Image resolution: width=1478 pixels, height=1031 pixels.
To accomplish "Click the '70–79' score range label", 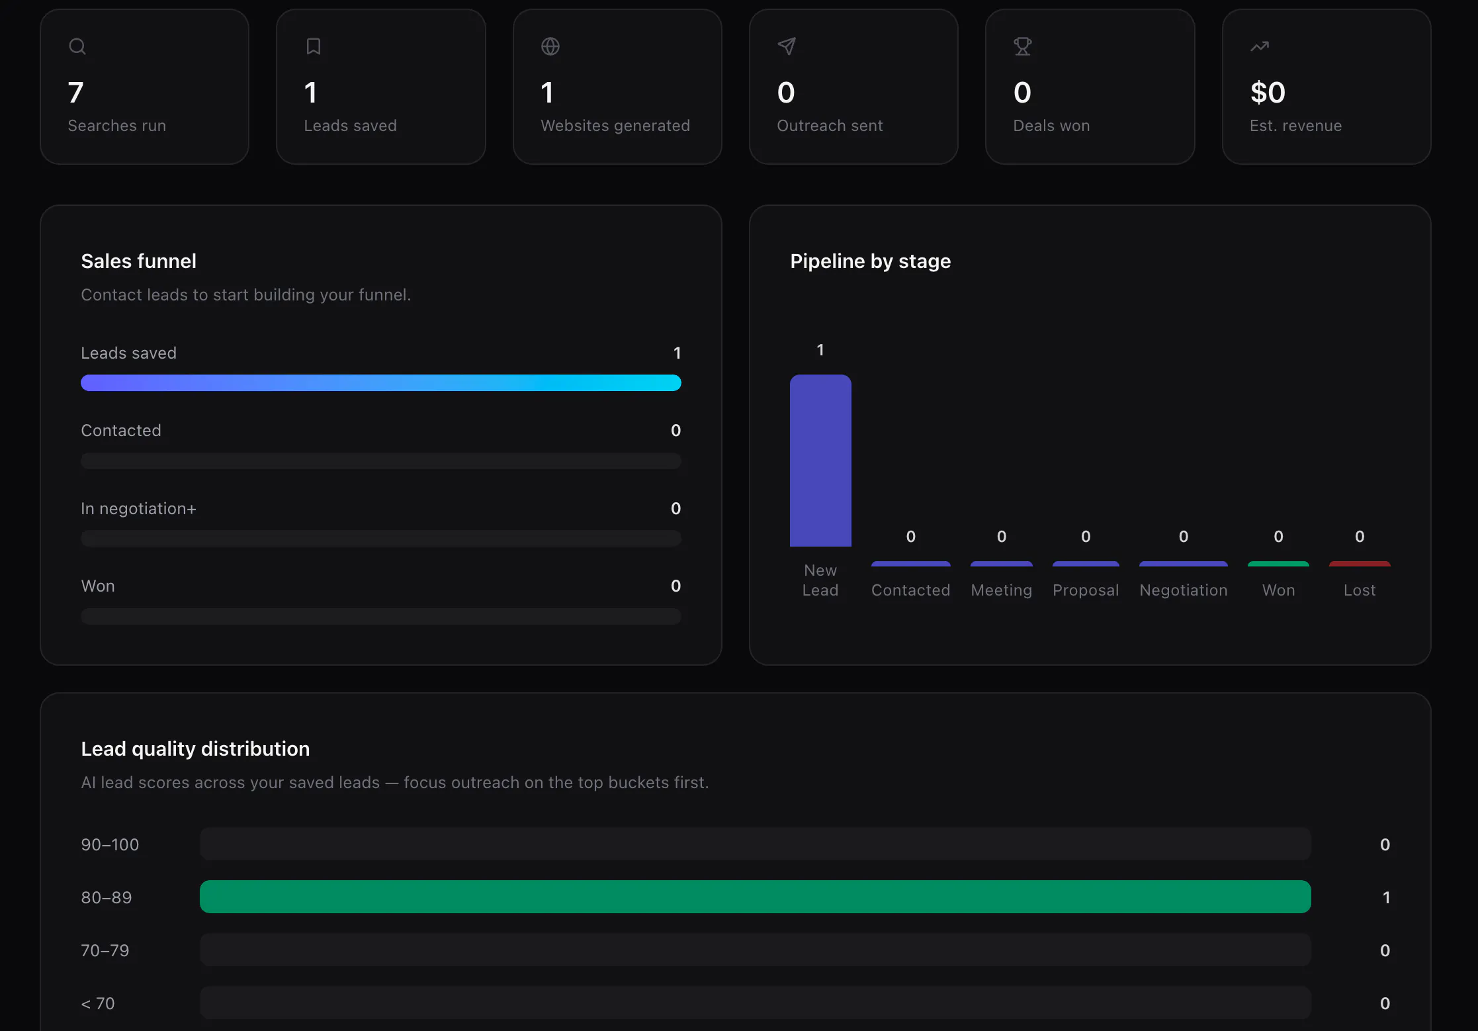I will [105, 950].
